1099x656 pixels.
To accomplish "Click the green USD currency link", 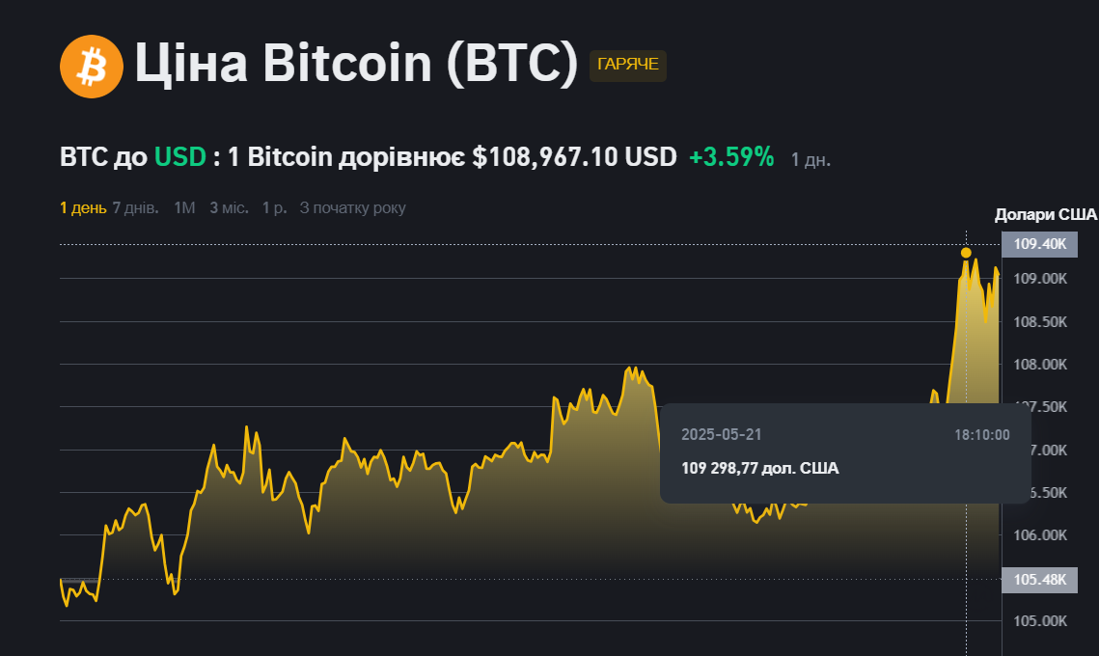I will click(x=180, y=157).
